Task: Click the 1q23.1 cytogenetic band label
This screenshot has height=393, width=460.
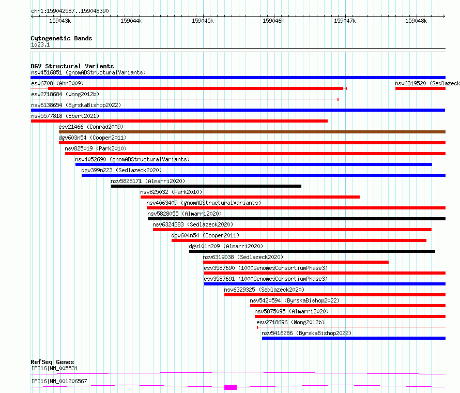Action: tap(40, 44)
